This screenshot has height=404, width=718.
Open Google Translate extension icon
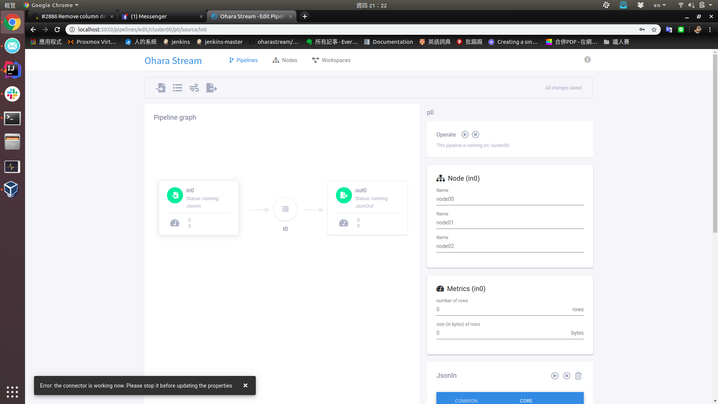(x=669, y=30)
